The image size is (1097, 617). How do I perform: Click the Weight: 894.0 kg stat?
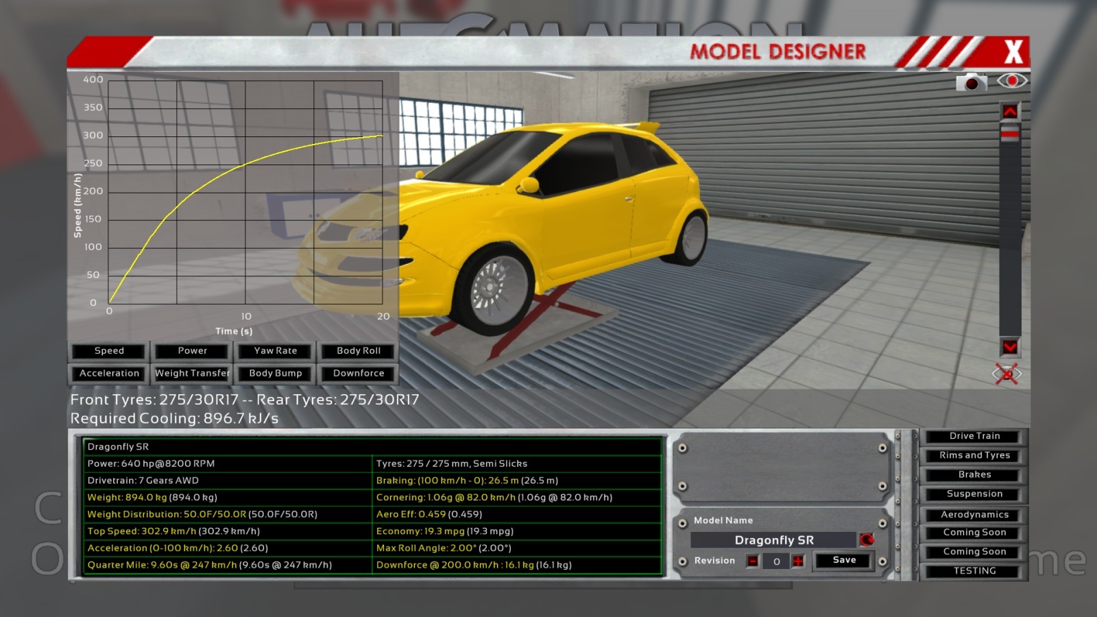click(228, 498)
